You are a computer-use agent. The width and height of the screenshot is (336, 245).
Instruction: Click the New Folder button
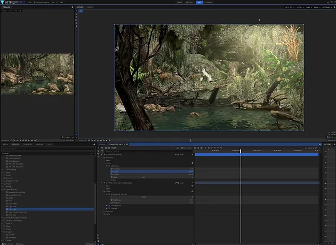7,244
